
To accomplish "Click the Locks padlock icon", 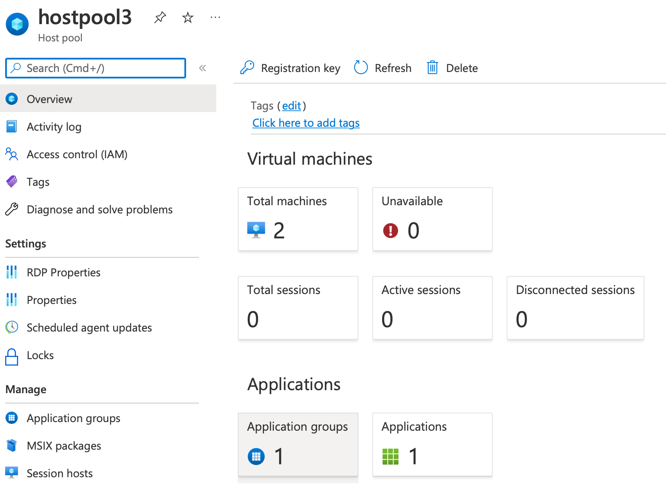I will [x=12, y=357].
